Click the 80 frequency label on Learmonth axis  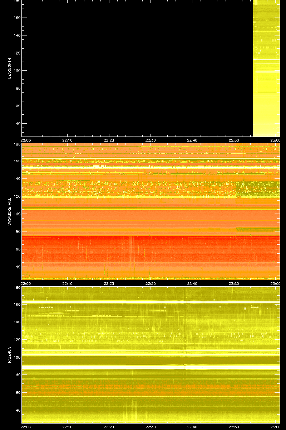[x=18, y=88]
